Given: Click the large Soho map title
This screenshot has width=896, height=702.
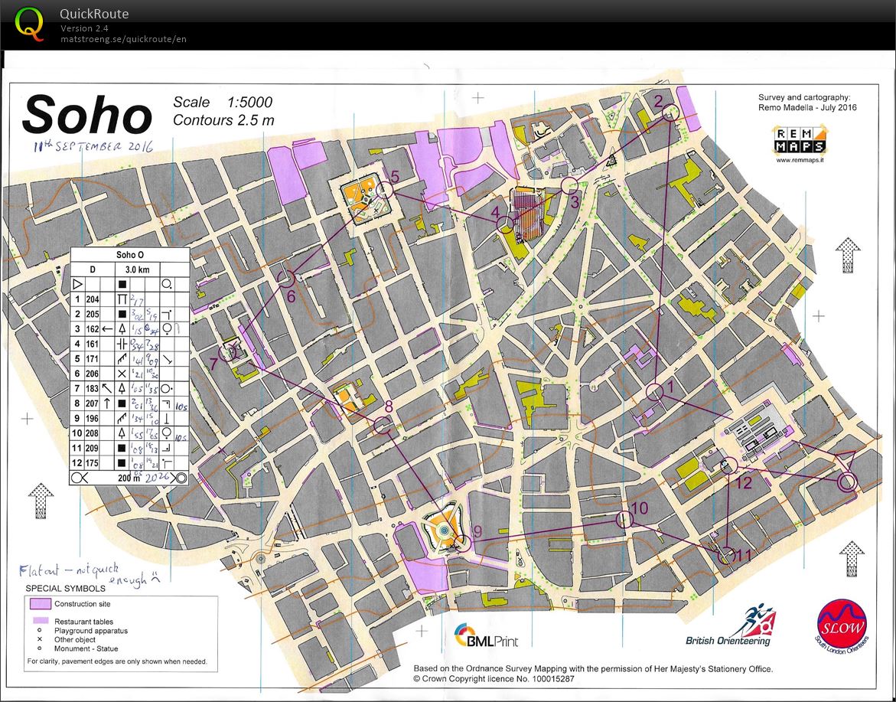Looking at the screenshot, I should (87, 115).
